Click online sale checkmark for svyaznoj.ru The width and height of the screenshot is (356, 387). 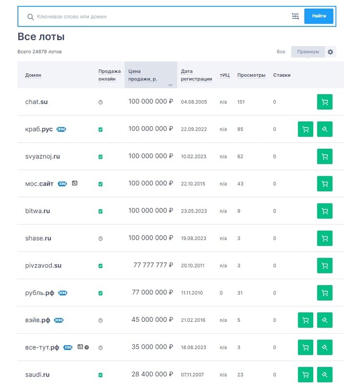click(x=100, y=157)
